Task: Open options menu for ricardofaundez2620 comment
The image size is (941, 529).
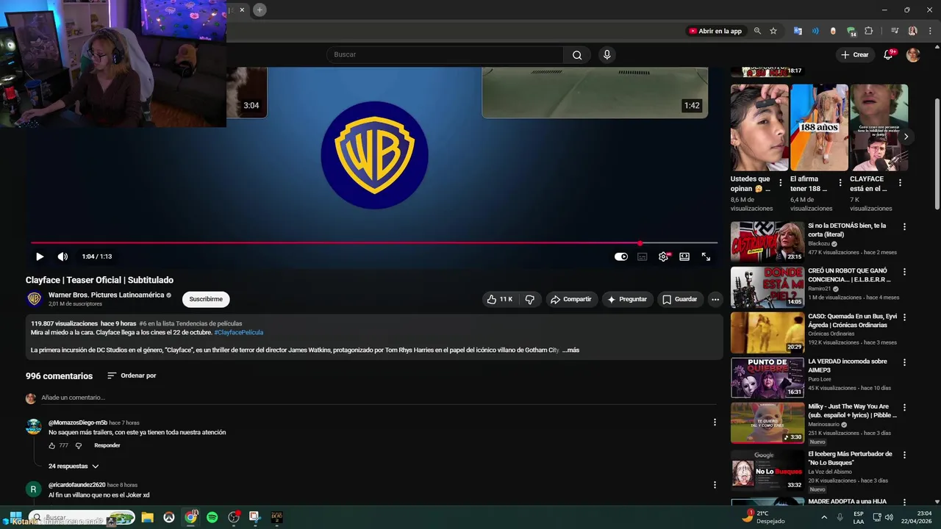Action: (x=715, y=485)
